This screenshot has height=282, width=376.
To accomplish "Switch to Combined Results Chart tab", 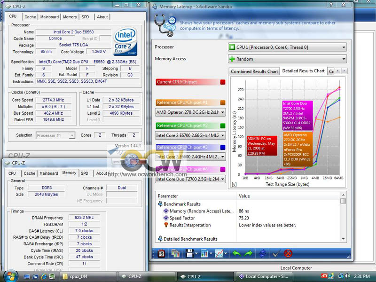I will pos(254,71).
